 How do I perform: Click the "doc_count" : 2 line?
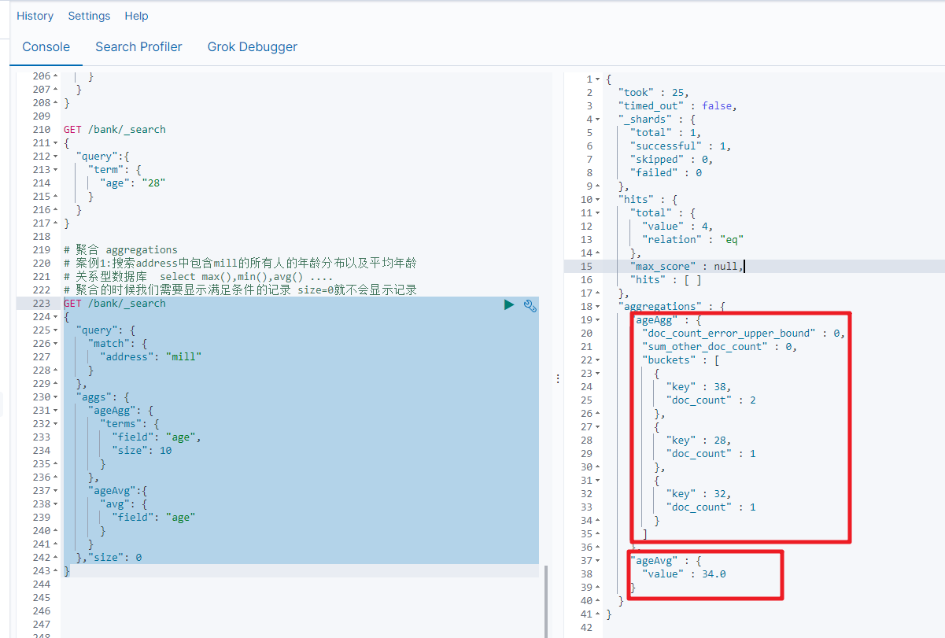pyautogui.click(x=711, y=400)
